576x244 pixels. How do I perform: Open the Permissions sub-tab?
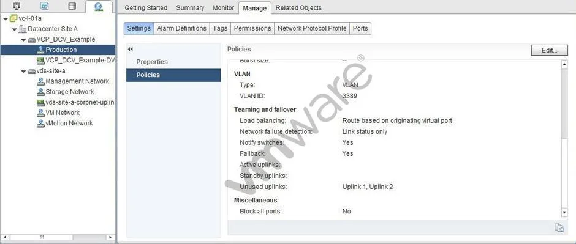pos(252,28)
